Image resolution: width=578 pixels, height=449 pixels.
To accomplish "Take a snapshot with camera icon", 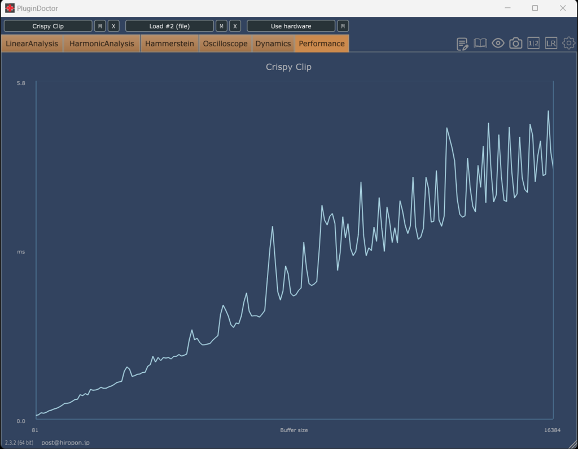I will (x=516, y=43).
